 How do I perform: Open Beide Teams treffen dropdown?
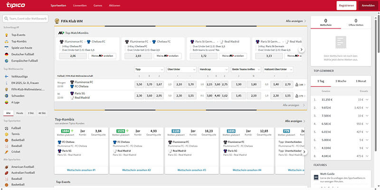pyautogui.click(x=246, y=69)
